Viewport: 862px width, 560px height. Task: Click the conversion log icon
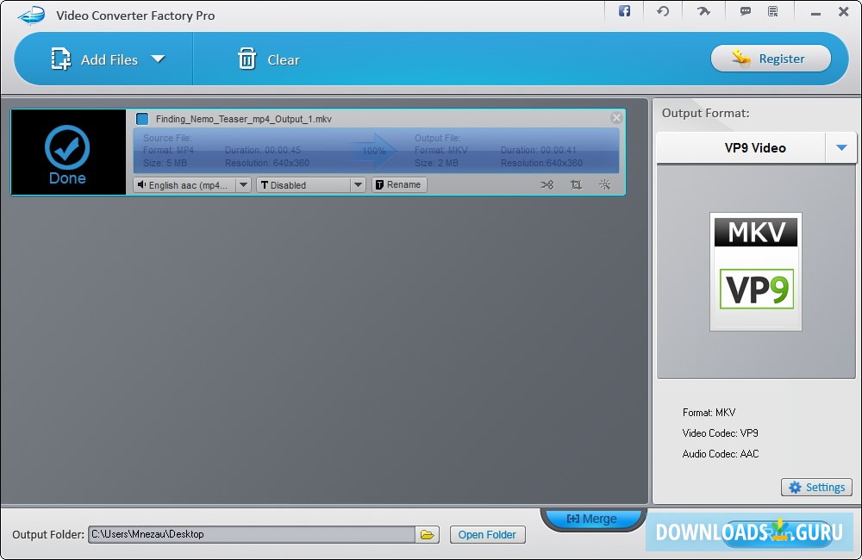774,12
